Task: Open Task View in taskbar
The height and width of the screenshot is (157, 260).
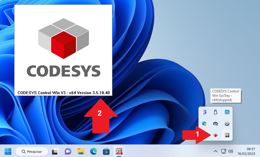Action: (55, 151)
